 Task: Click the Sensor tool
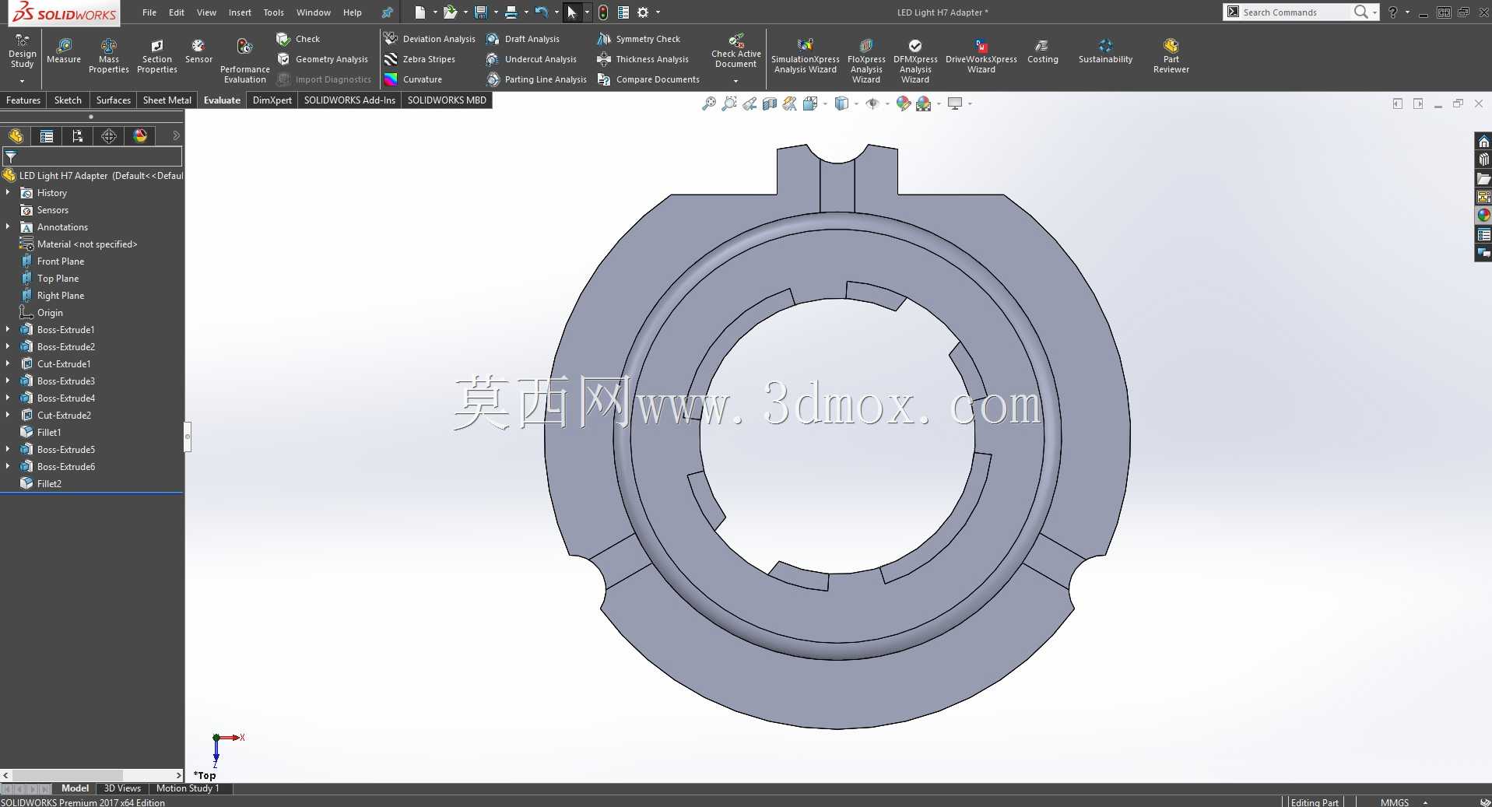coord(198,52)
